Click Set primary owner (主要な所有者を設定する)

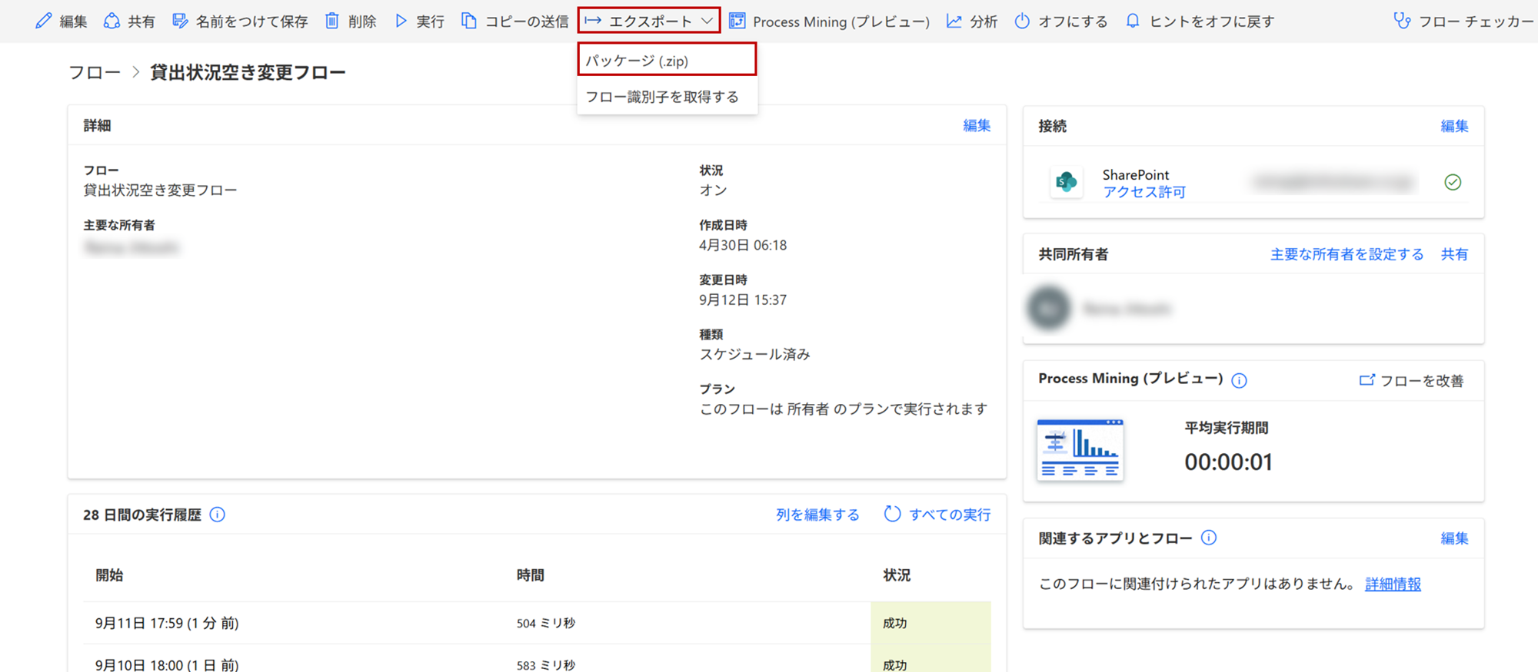pyautogui.click(x=1347, y=254)
